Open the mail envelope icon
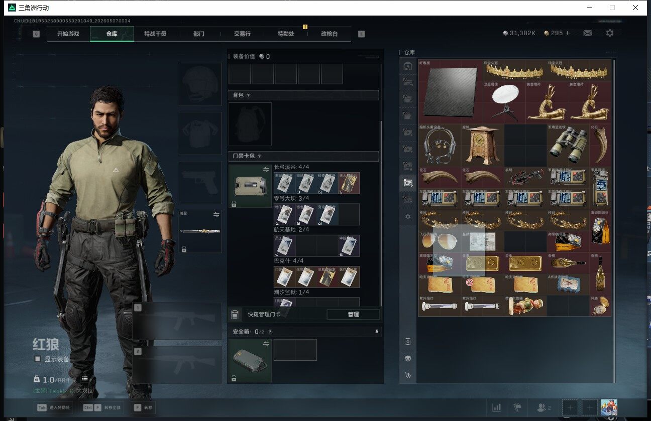The width and height of the screenshot is (651, 421). (x=587, y=33)
